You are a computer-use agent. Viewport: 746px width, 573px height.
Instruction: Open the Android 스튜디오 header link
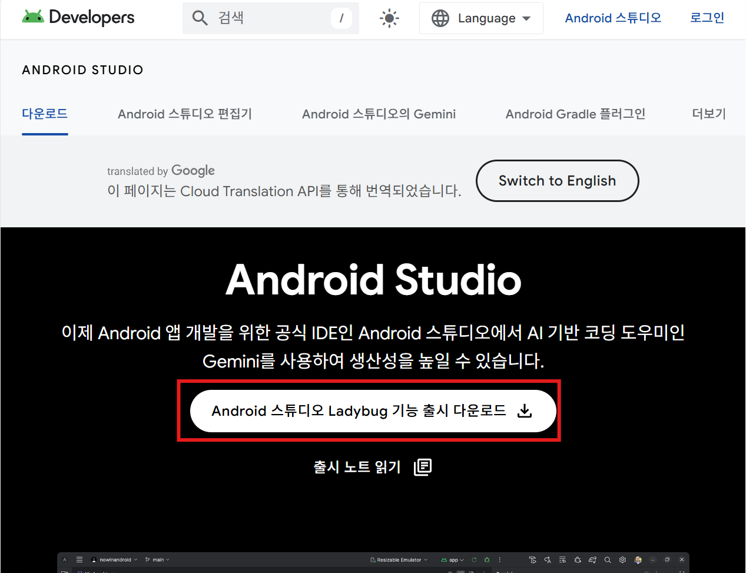(x=613, y=18)
